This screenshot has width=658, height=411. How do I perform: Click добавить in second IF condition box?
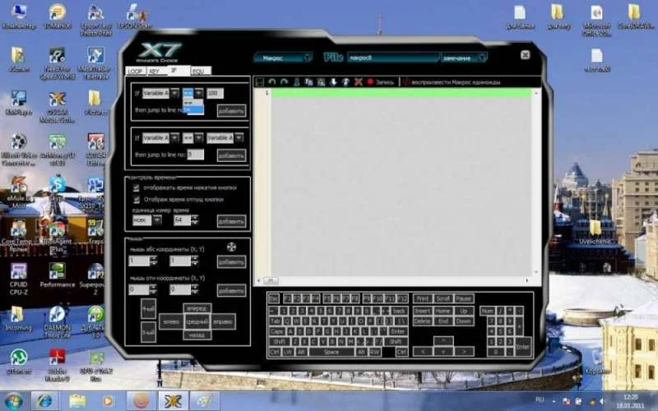(231, 155)
